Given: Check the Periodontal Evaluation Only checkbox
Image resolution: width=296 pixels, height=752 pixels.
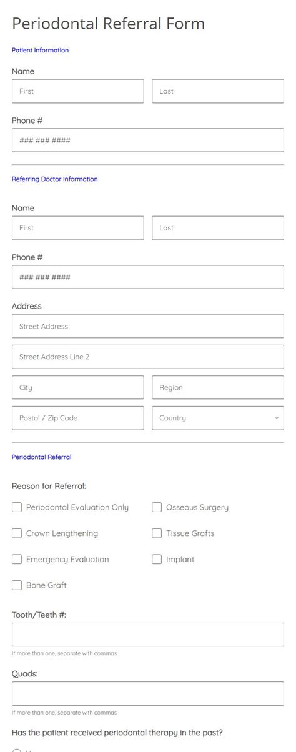Looking at the screenshot, I should tap(17, 507).
